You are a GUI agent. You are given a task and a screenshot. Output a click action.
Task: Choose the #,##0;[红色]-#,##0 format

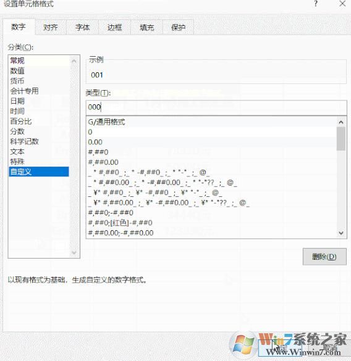click(211, 223)
